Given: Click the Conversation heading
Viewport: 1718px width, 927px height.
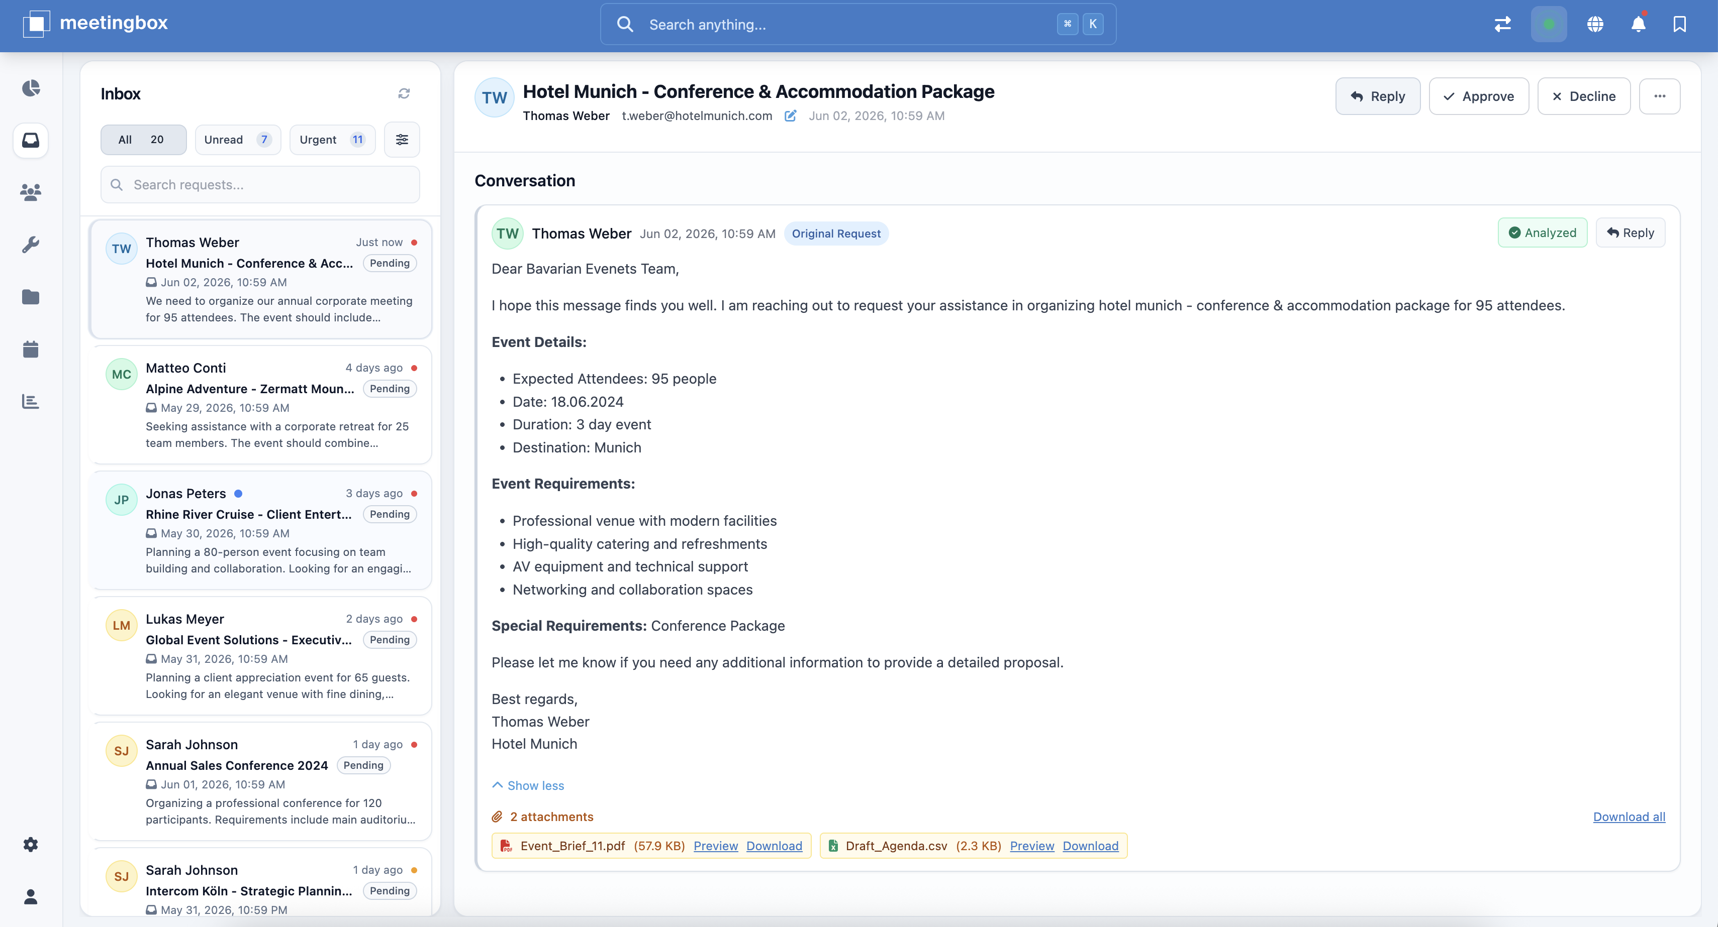Looking at the screenshot, I should 525,181.
